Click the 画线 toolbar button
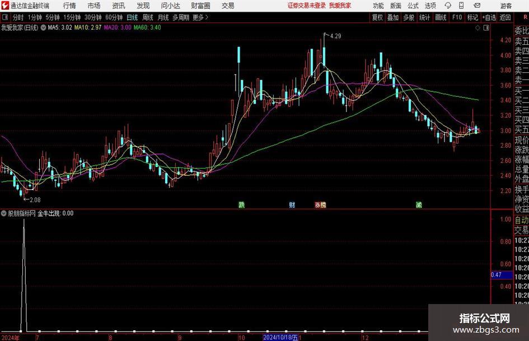This screenshot has height=341, width=529. click(x=441, y=17)
